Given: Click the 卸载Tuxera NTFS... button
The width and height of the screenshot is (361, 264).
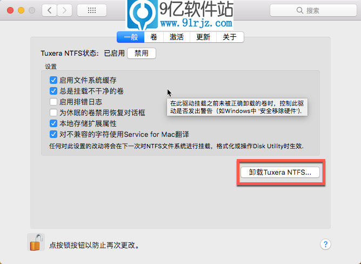Looking at the screenshot, I should click(280, 173).
